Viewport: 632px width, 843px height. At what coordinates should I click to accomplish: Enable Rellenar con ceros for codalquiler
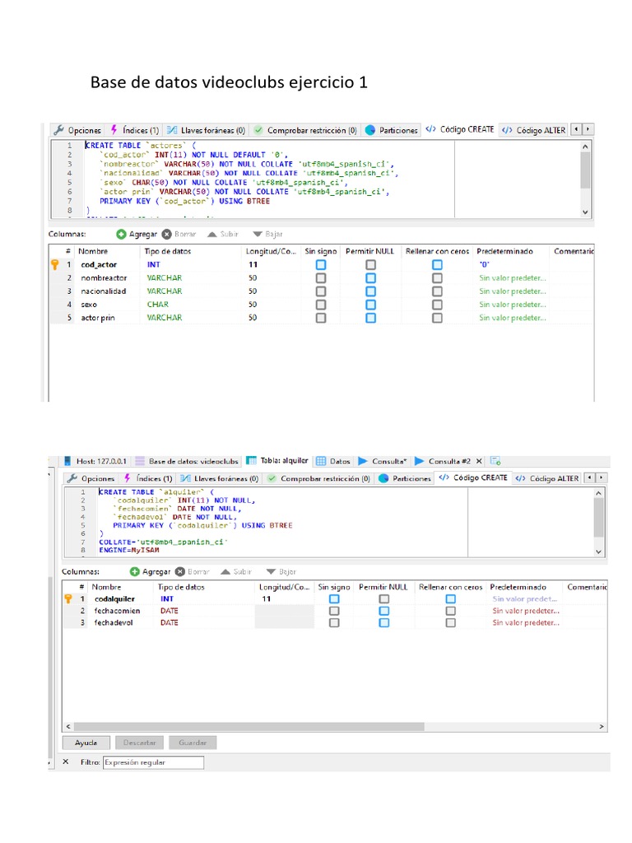(450, 599)
